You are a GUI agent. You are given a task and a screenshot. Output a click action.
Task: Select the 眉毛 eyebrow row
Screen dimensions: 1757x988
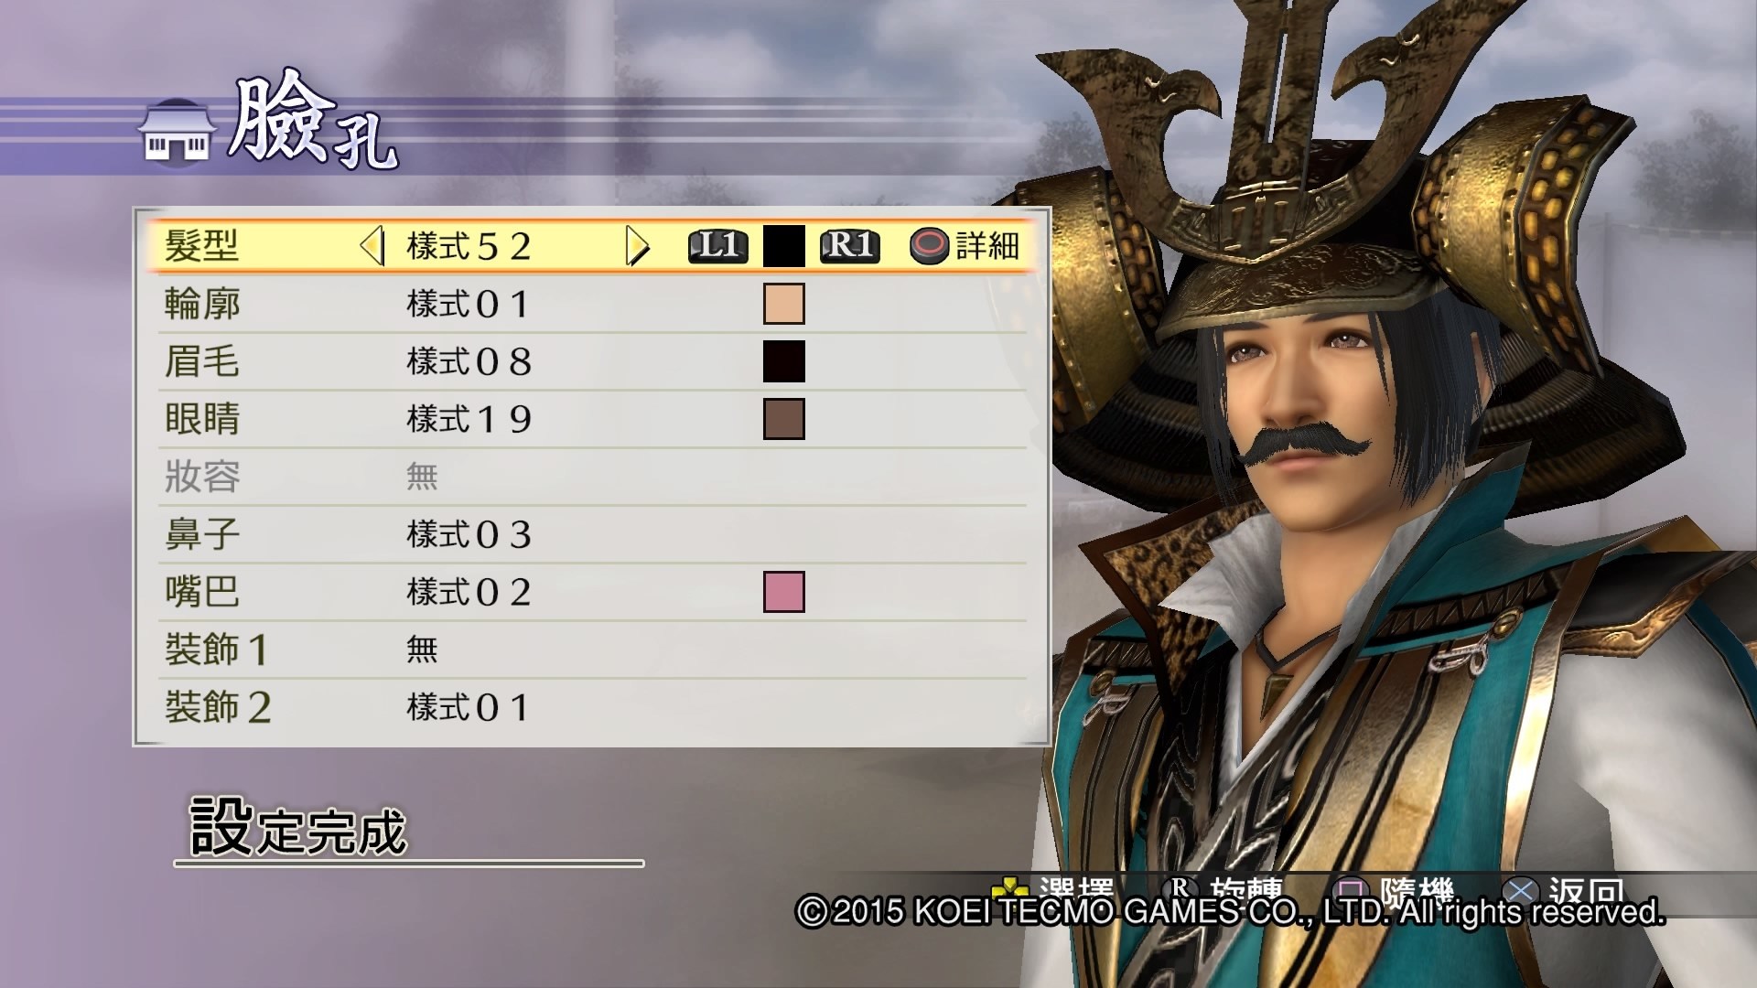click(592, 361)
